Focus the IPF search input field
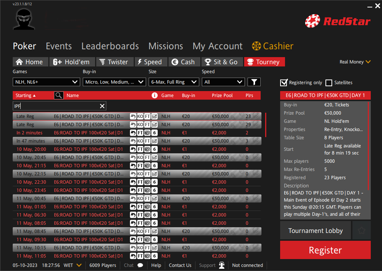Screen dimensions: 382x271 (60, 106)
